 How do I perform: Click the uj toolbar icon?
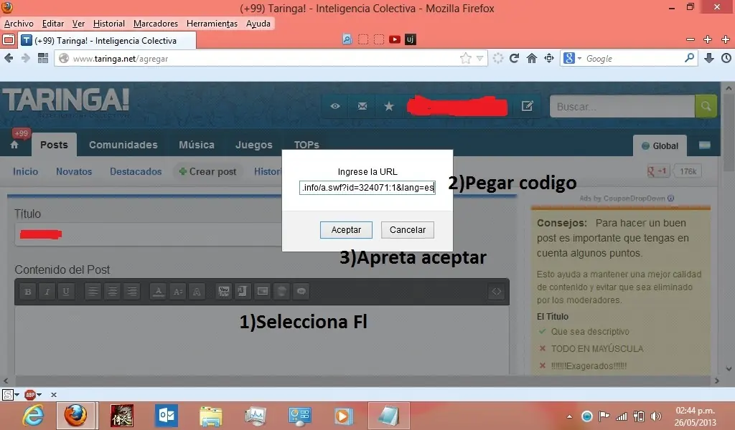(x=410, y=39)
